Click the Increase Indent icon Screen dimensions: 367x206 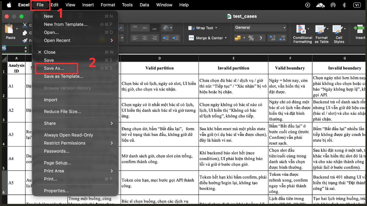[176, 38]
